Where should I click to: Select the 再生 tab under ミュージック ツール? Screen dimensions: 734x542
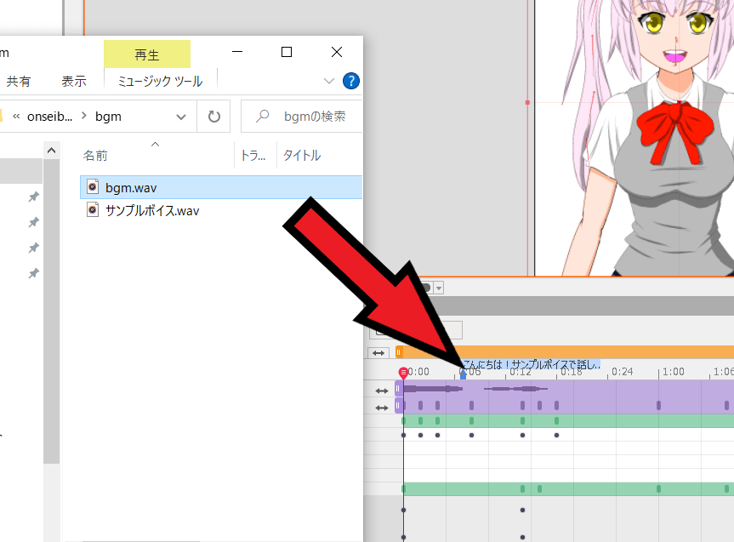146,53
